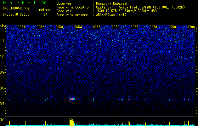Image resolution: width=198 pixels, height=126 pixels.
Task: Click the 0.8 kHz axis label
Action: tap(3, 88)
